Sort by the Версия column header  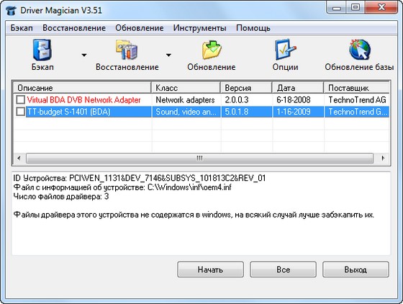pos(246,88)
